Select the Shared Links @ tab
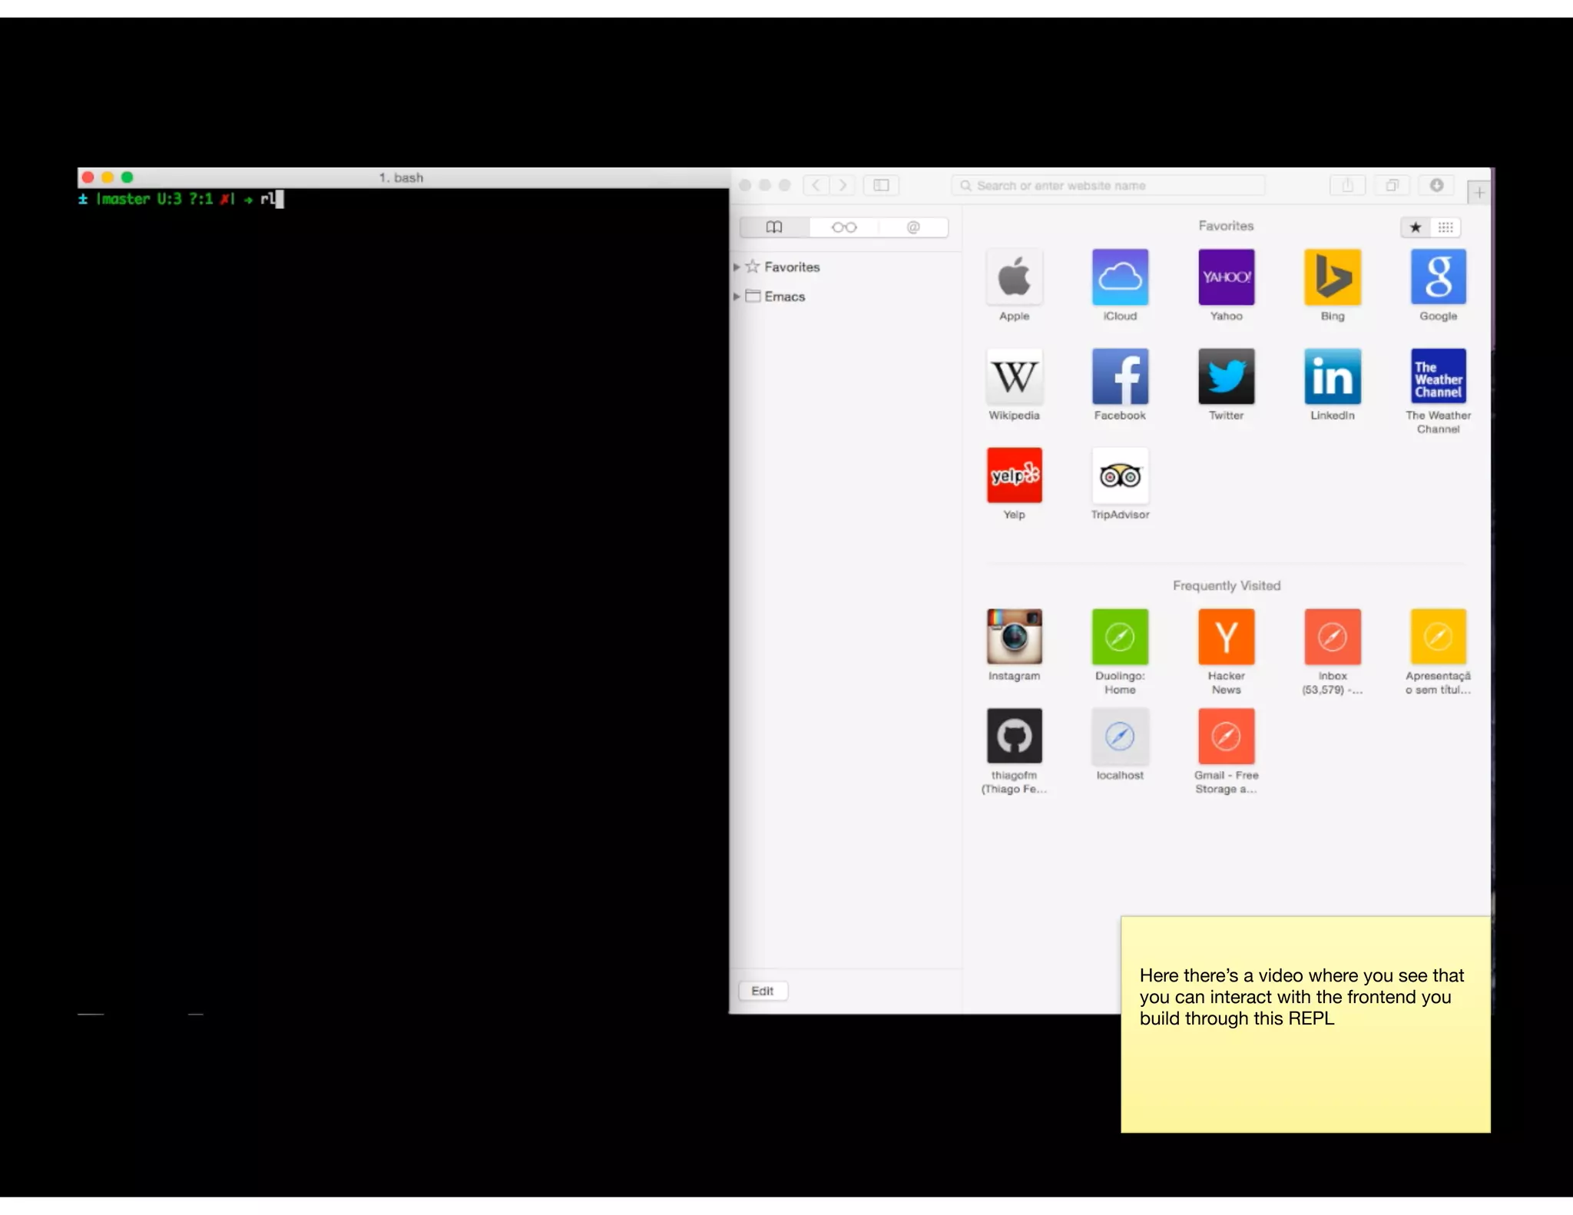 point(913,227)
